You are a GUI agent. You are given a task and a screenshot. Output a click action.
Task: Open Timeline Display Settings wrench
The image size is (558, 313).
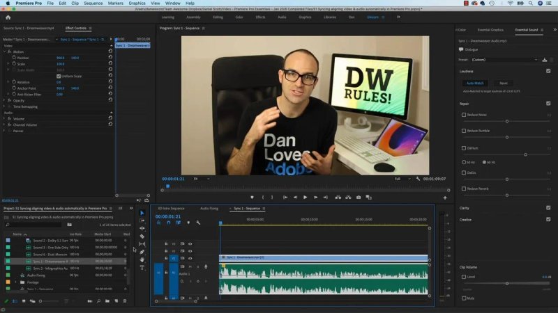click(198, 223)
